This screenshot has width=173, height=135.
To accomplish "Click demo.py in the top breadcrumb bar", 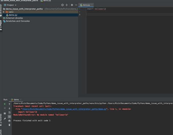I will (x=46, y=1).
